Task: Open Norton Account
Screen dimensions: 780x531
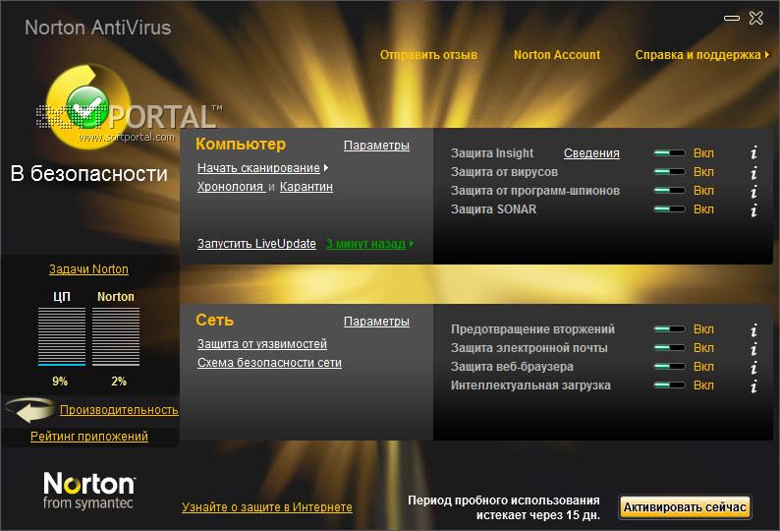Action: click(x=557, y=55)
